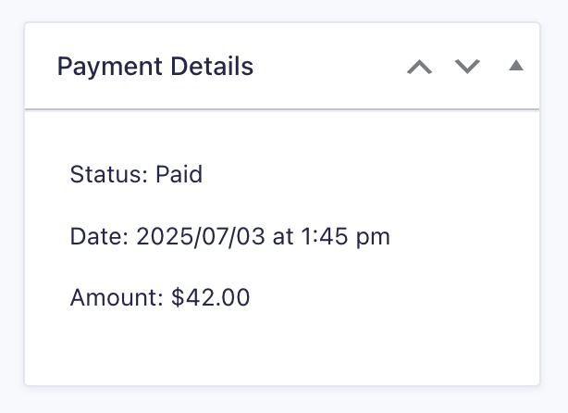Viewport: 568px width, 413px height.
Task: Click empty header space beside the title
Action: [324, 67]
